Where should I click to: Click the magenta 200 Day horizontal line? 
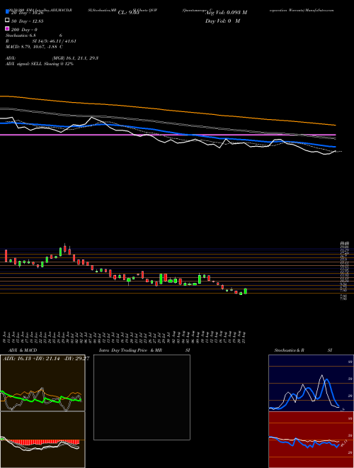click(x=168, y=135)
